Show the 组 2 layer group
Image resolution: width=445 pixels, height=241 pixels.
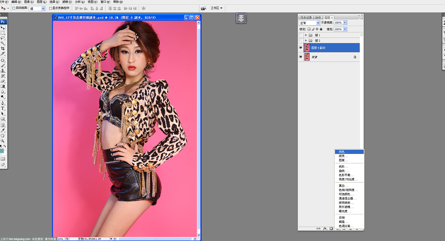[x=301, y=40]
